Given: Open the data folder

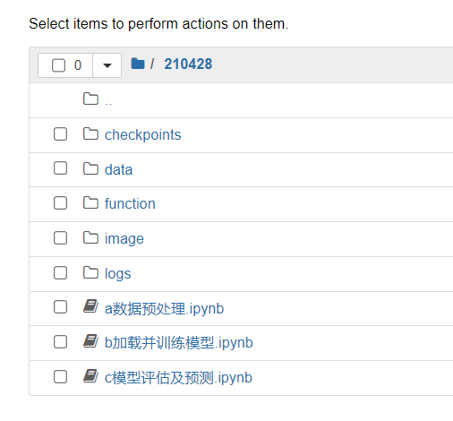Looking at the screenshot, I should 118,169.
